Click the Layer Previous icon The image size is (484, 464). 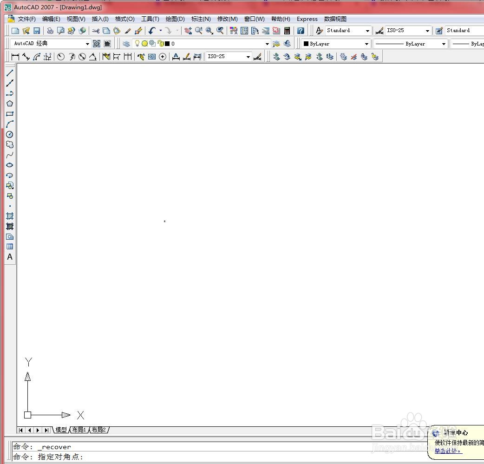287,44
